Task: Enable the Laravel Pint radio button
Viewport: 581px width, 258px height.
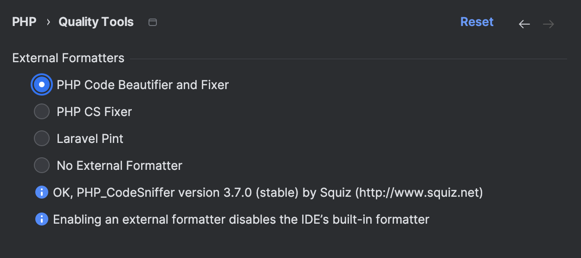Action: point(42,139)
